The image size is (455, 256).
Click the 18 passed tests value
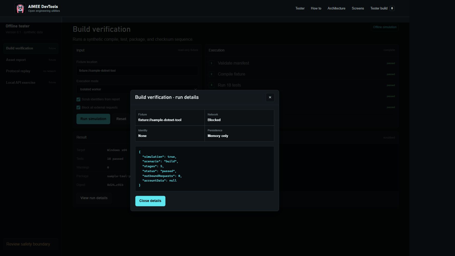115,159
